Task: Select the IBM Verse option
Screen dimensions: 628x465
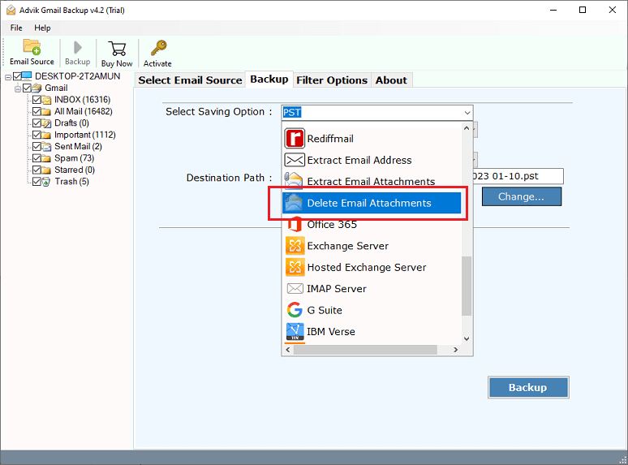Action: (372, 332)
